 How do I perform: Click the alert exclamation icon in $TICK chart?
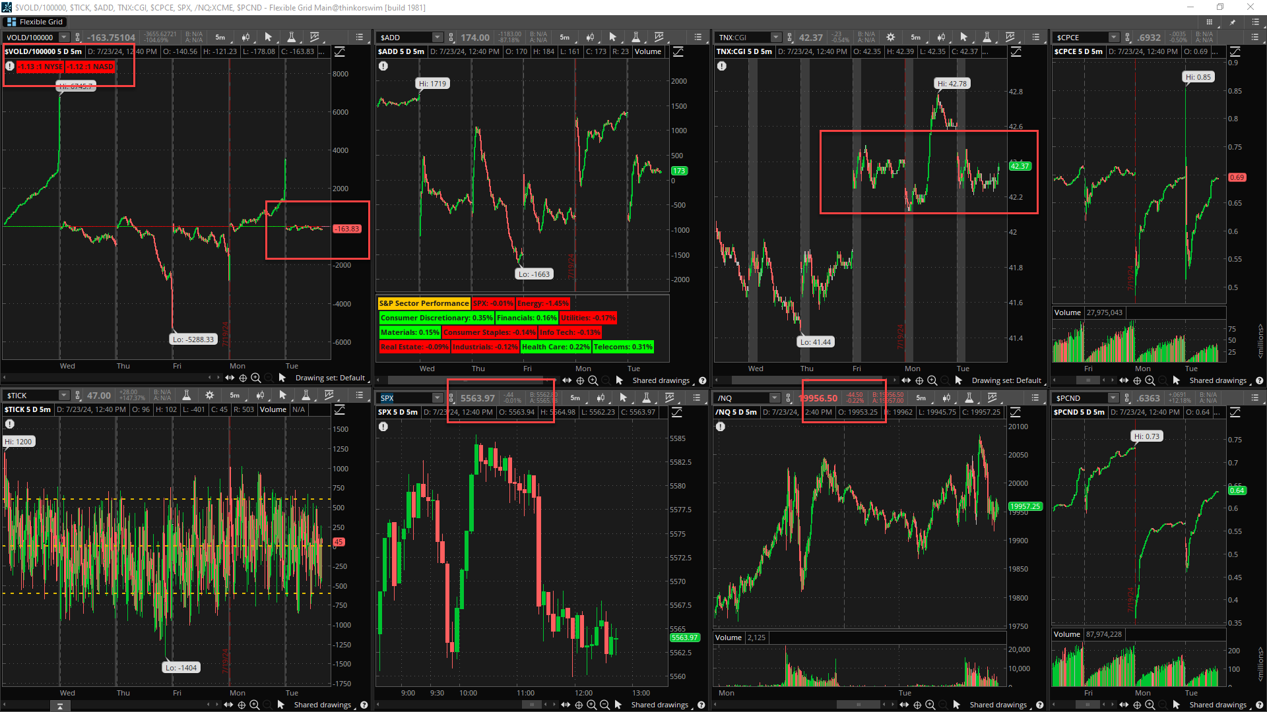coord(10,424)
